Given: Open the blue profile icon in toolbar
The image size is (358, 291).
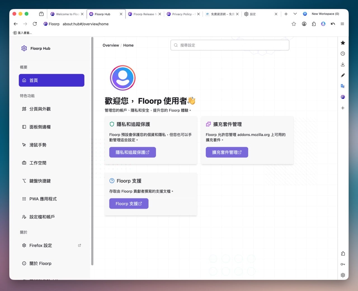Looking at the screenshot, I should (323, 24).
